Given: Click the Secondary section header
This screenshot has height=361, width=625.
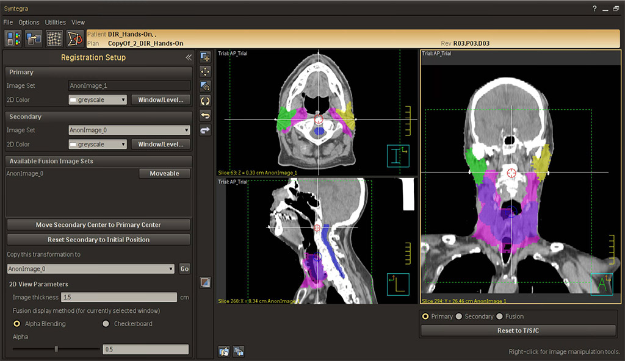Looking at the screenshot, I should click(98, 116).
